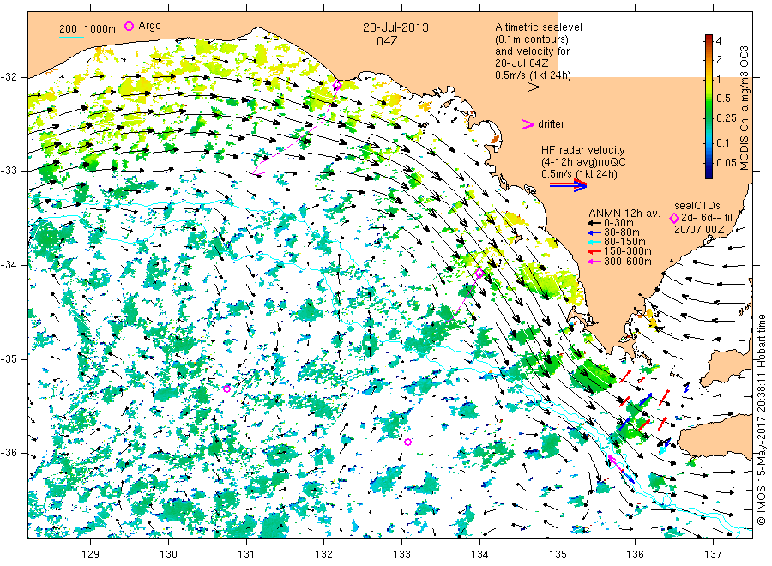Click the 'ANMN 12h av.' legend heading
The width and height of the screenshot is (772, 566).
[624, 214]
